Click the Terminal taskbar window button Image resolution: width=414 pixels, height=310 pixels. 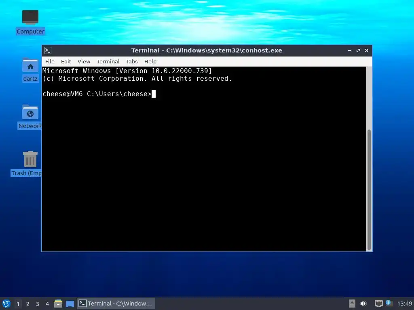coord(116,304)
